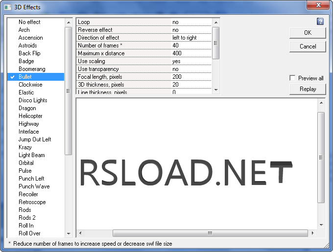Image resolution: width=333 pixels, height=252 pixels.
Task: Select the Krazy effect
Action: [x=36, y=147]
